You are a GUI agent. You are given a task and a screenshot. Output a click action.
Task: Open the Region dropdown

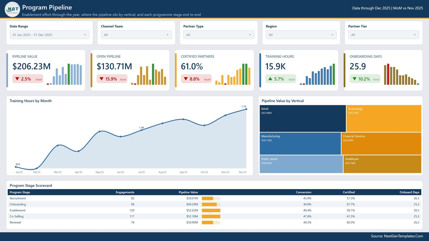coord(301,35)
